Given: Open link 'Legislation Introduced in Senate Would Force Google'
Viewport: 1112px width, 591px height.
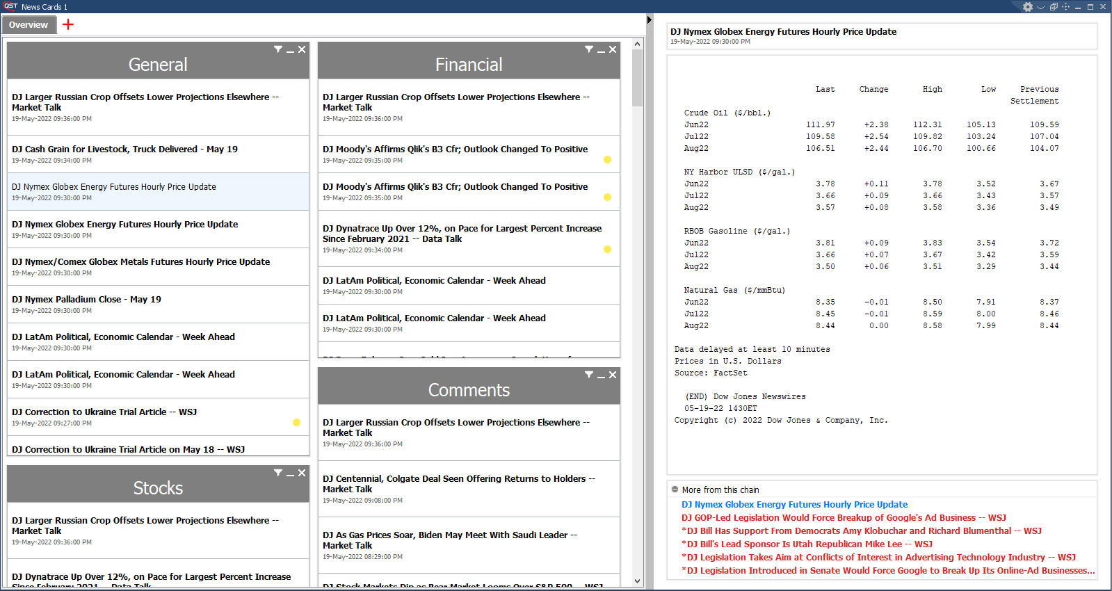Looking at the screenshot, I should click(x=888, y=571).
